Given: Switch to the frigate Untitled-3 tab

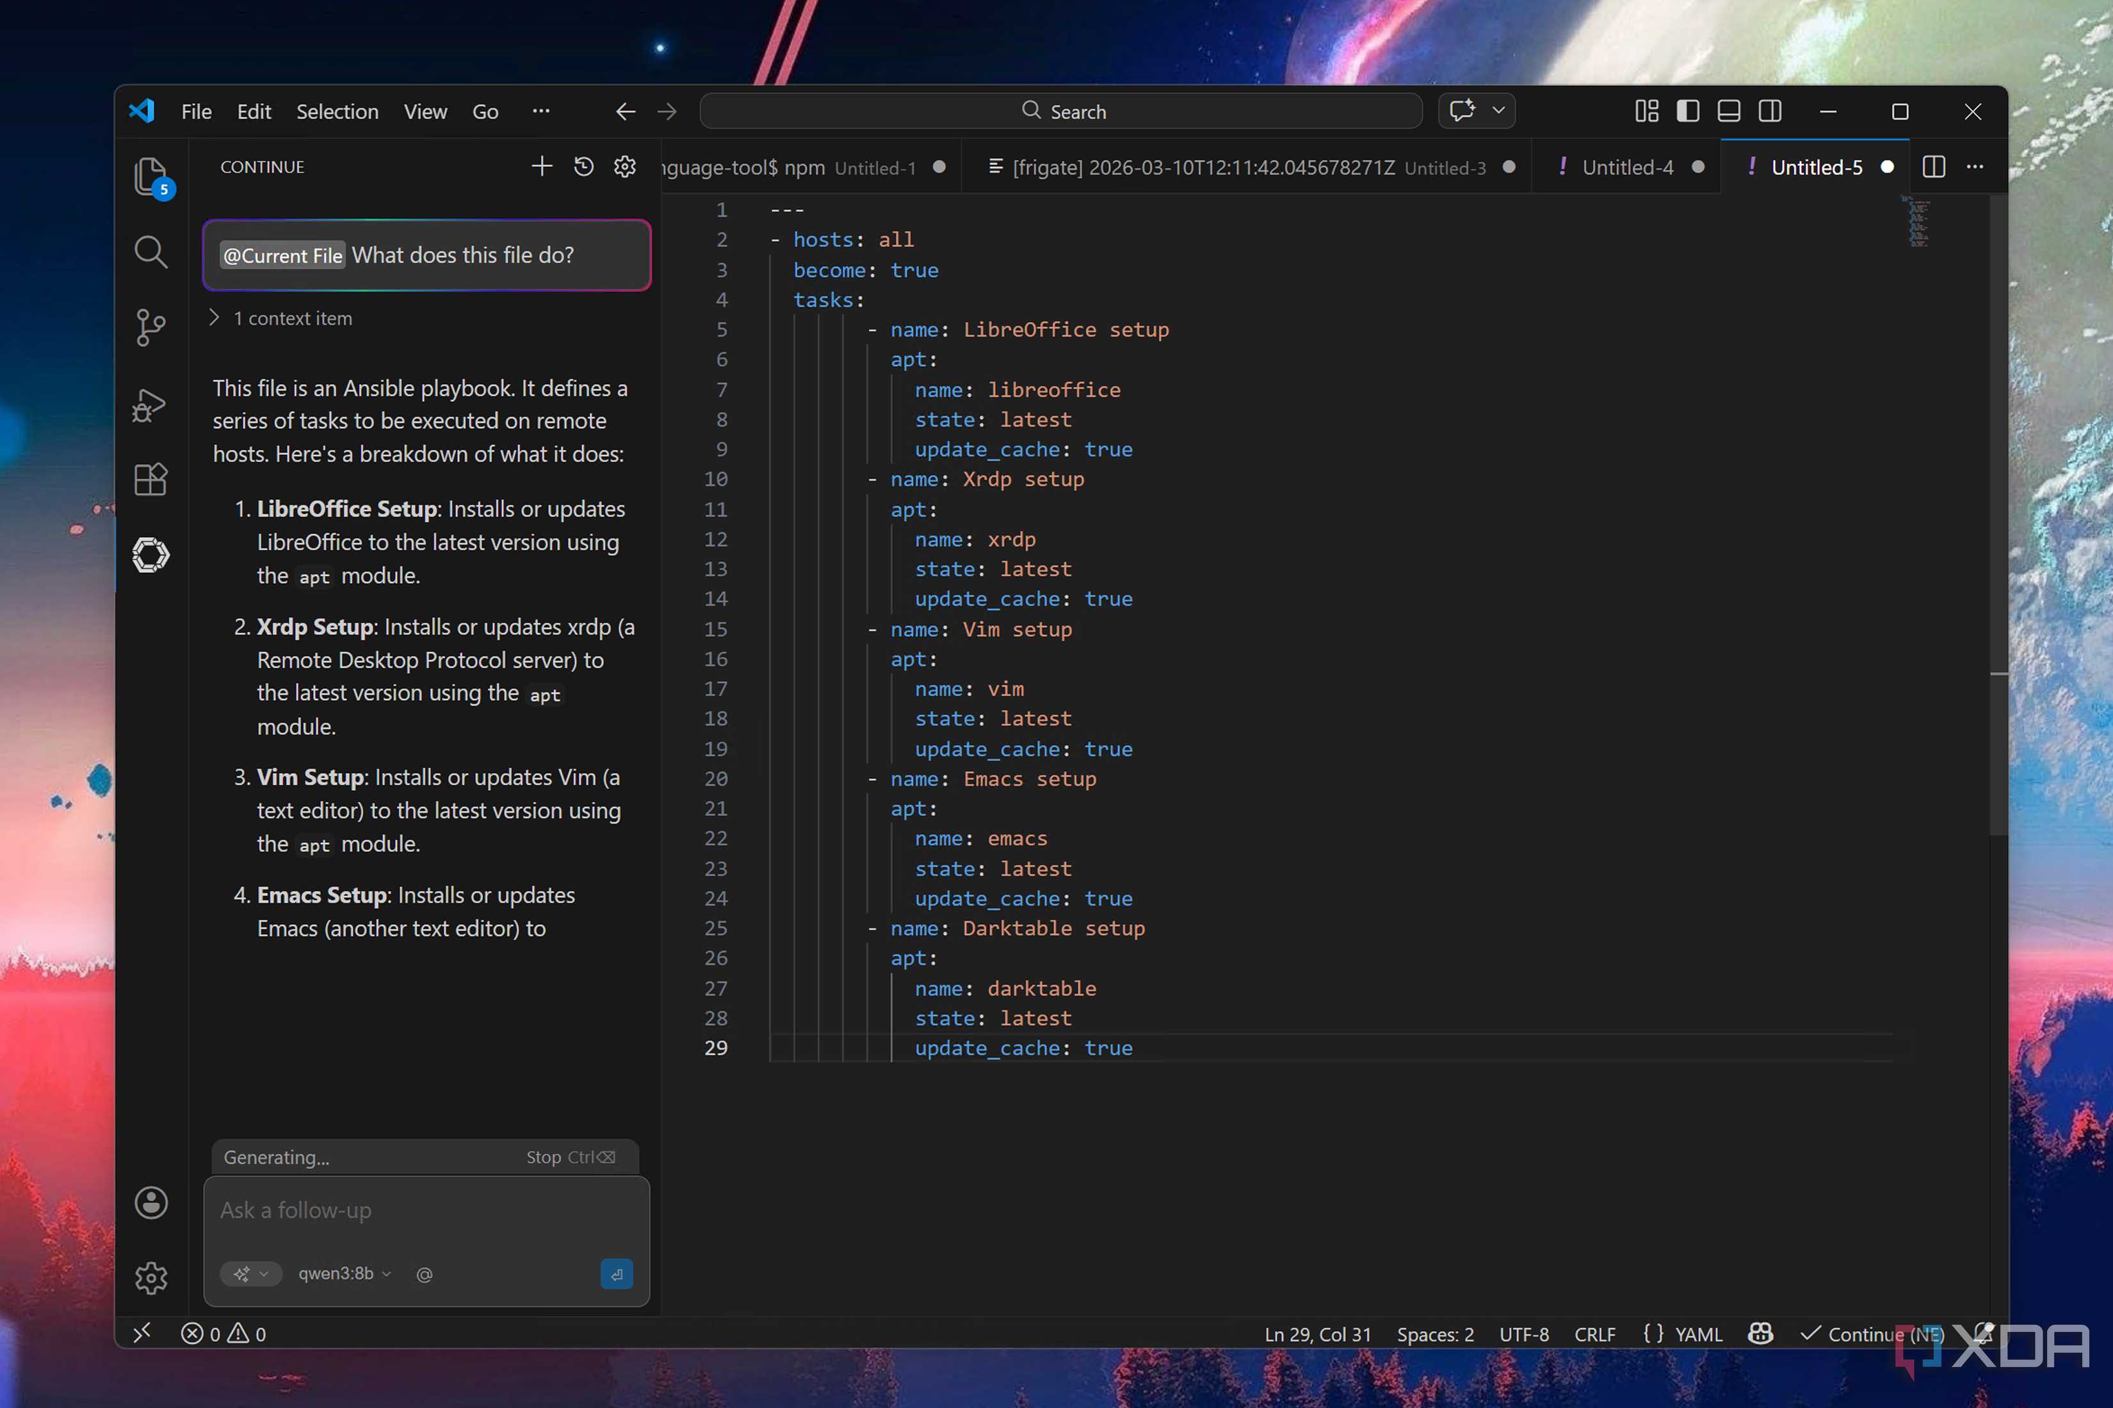Looking at the screenshot, I should [x=1247, y=167].
